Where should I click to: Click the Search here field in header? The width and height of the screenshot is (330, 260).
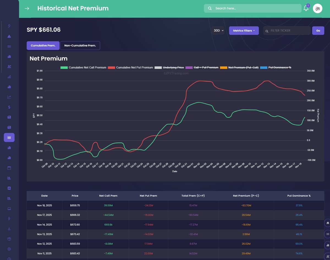coord(253,8)
